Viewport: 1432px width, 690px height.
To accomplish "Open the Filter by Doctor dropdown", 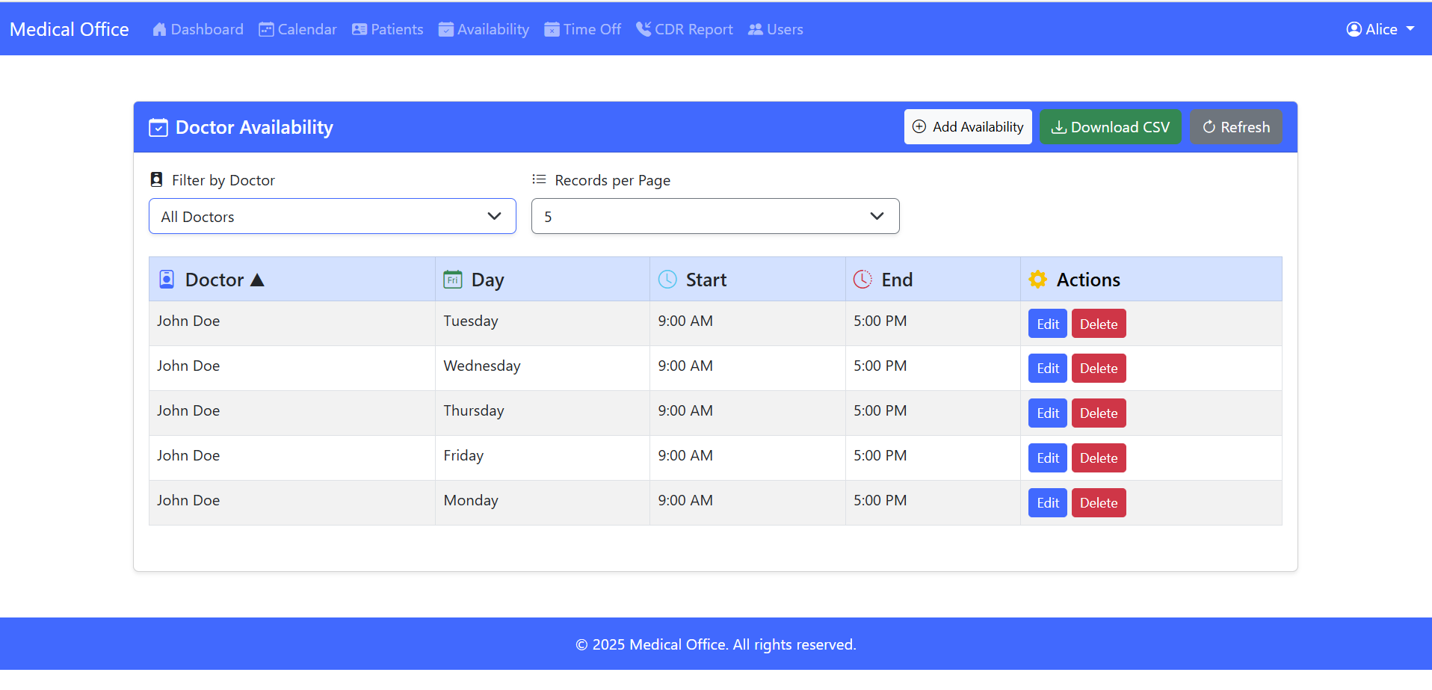I will [x=331, y=216].
